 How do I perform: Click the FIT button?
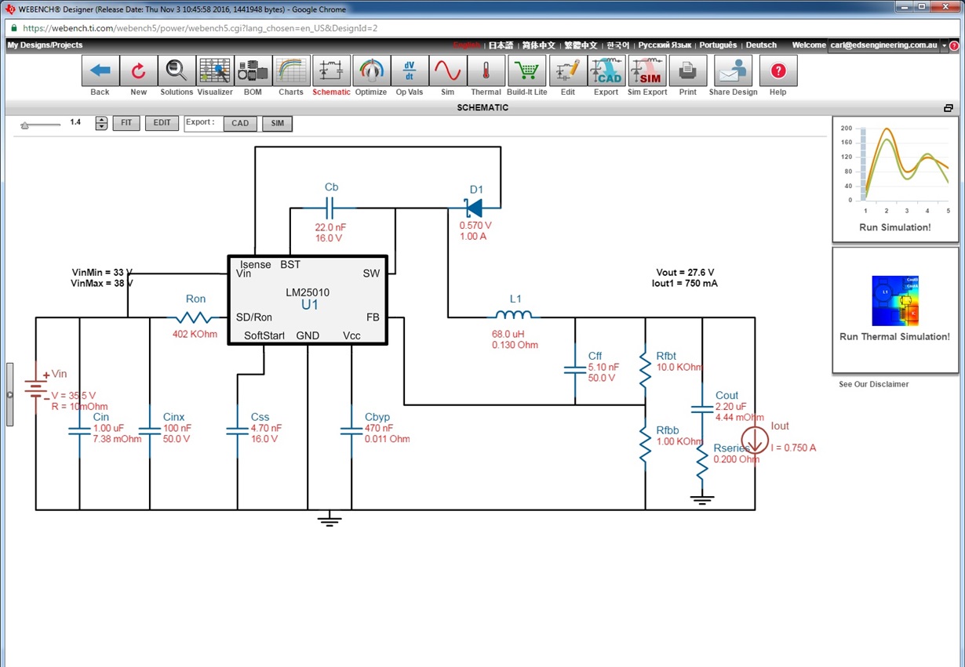tap(126, 123)
